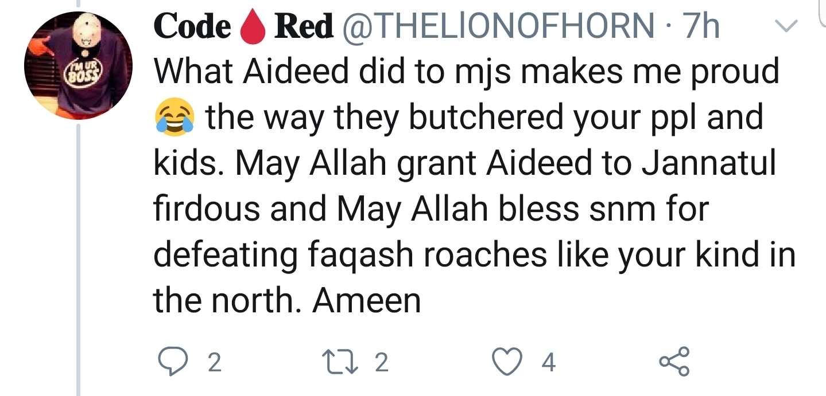Image resolution: width=826 pixels, height=396 pixels.
Task: Open the share icon on the tweet
Action: (673, 362)
